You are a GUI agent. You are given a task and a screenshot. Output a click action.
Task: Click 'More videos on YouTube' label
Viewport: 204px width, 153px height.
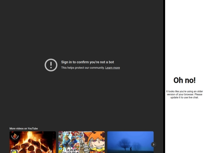[x=24, y=128]
